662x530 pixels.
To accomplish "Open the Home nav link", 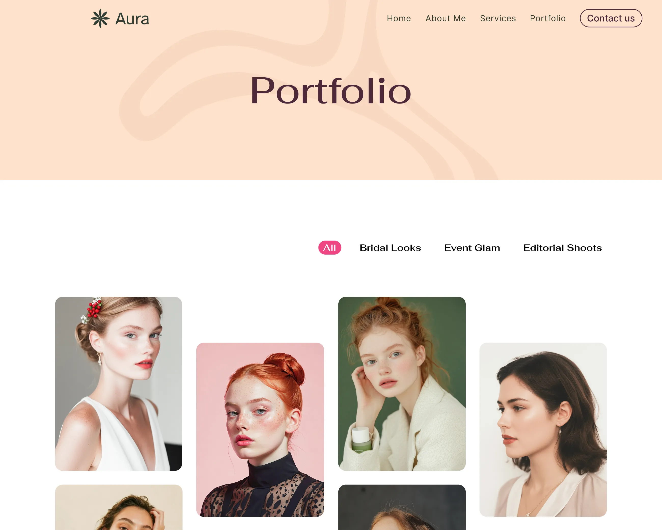I will [398, 18].
